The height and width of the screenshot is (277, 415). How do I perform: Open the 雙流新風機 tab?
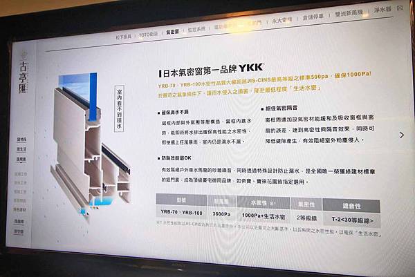tap(349, 13)
